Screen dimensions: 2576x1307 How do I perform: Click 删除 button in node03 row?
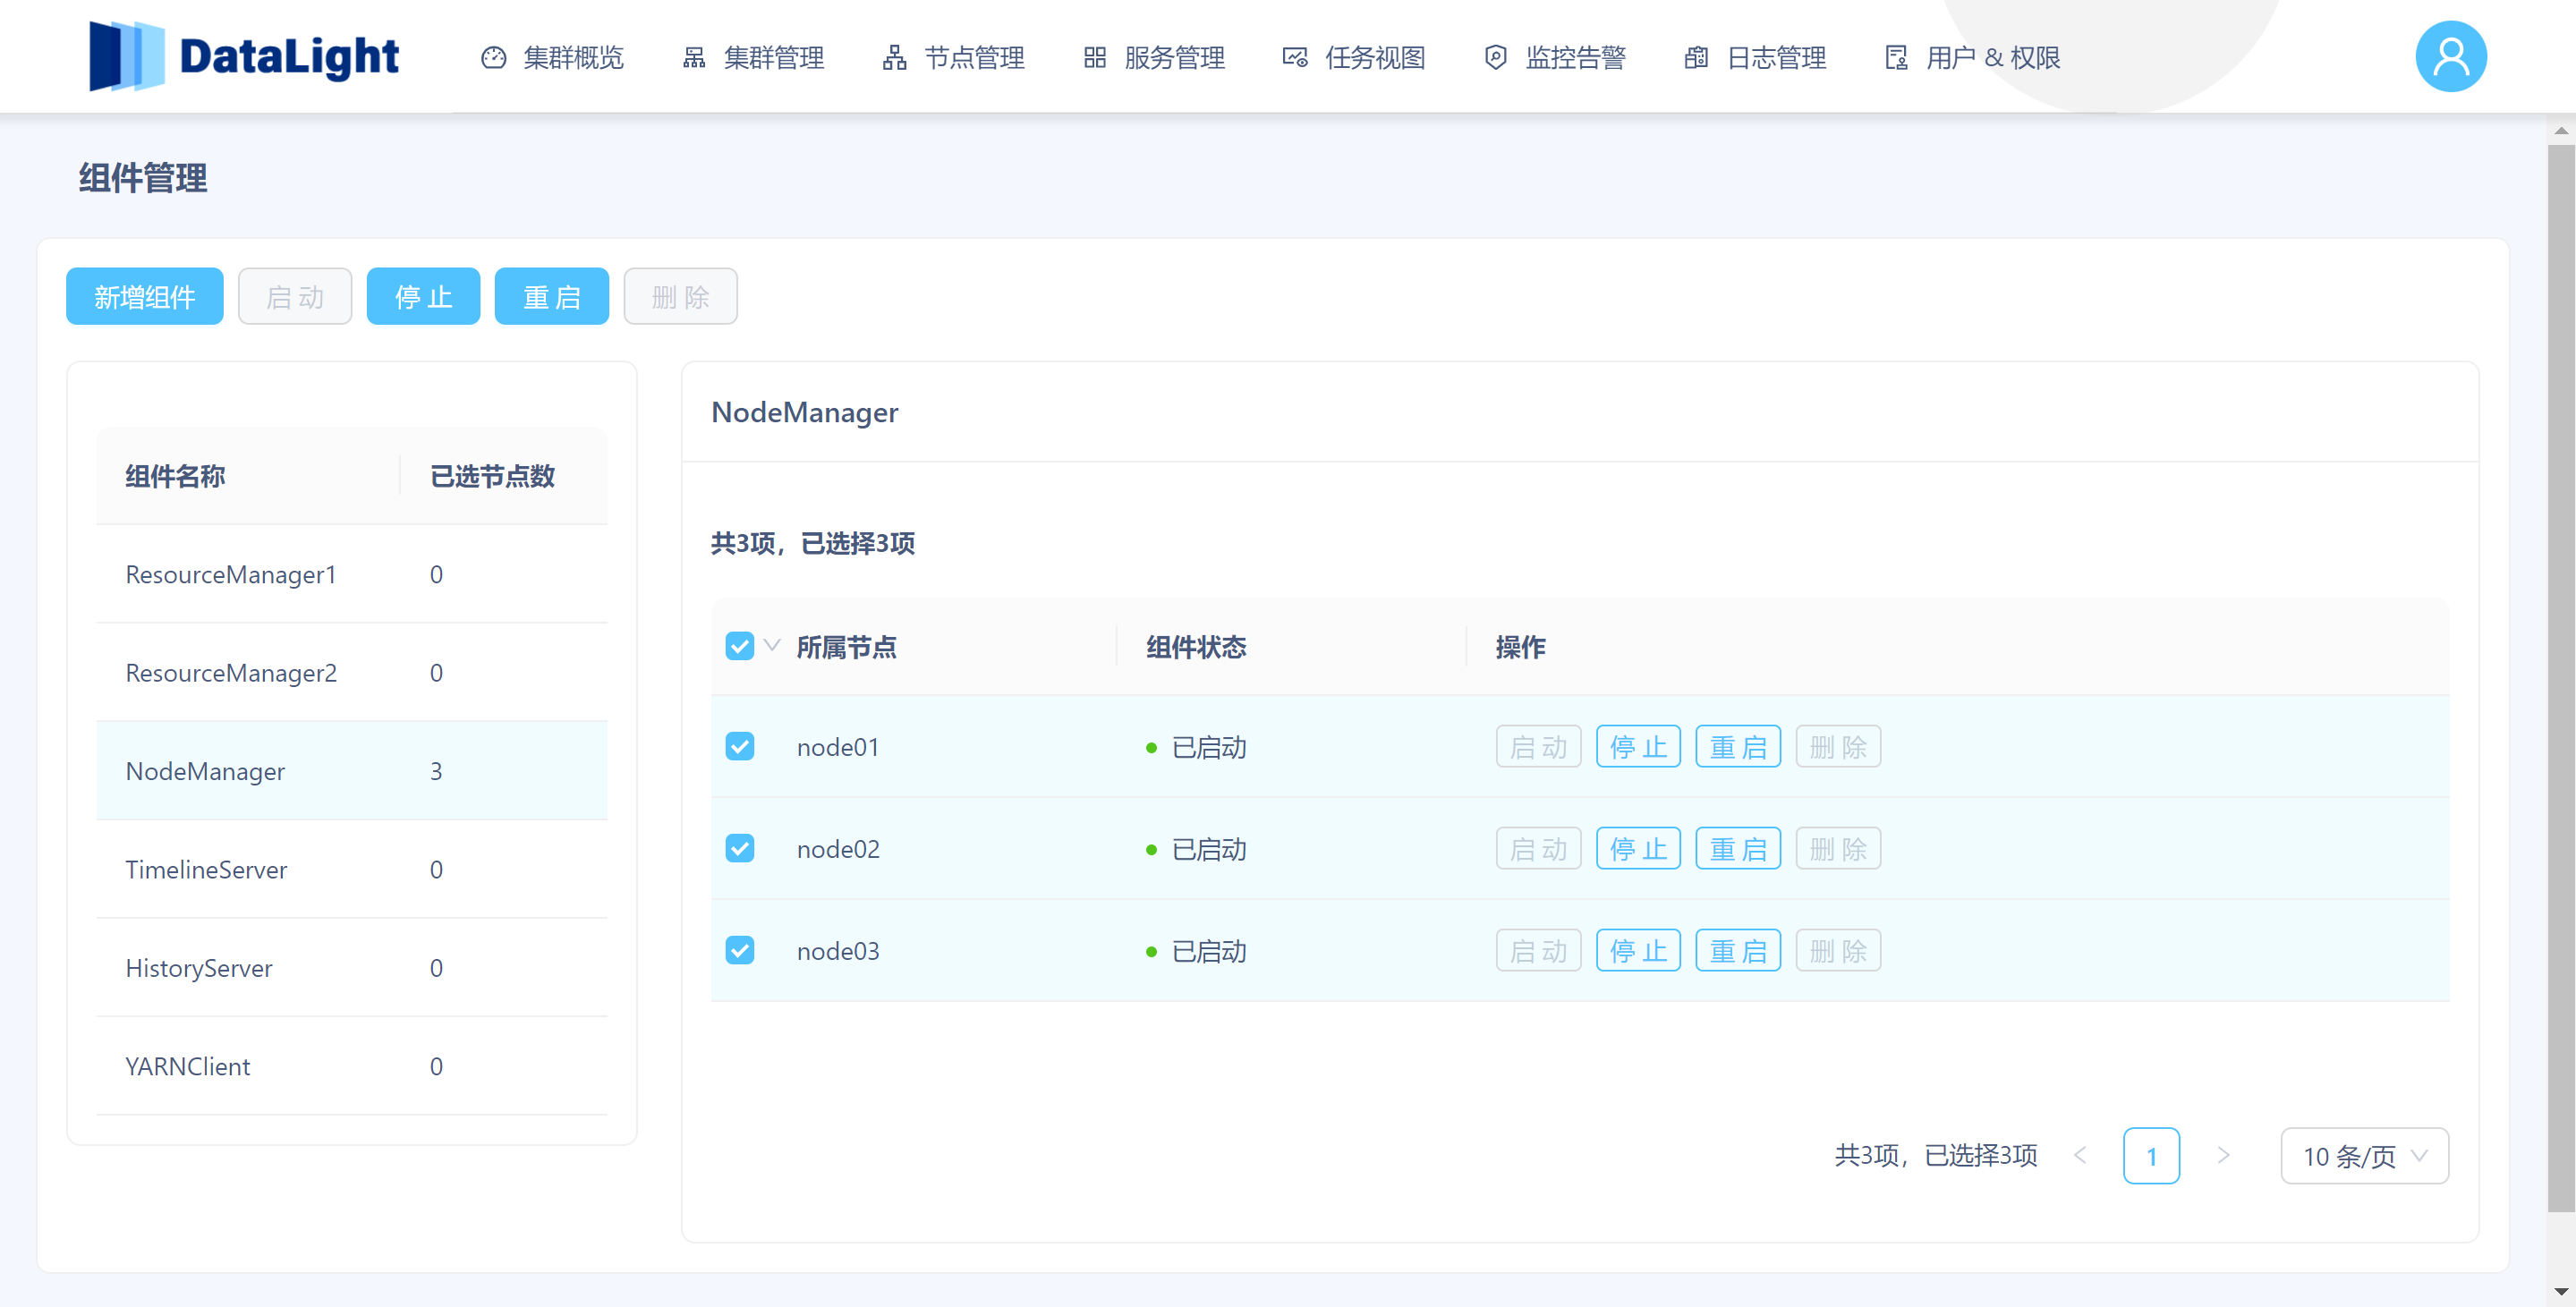[1838, 951]
